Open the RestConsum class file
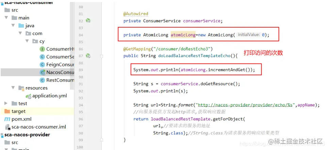Screen dimensions: 328x150 tap(60, 80)
